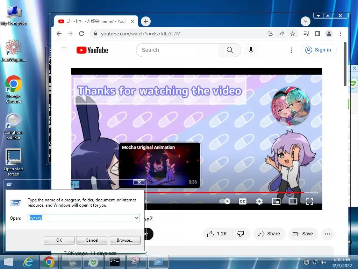This screenshot has width=358, height=269.
Task: Open Mocha Original Animation suggested video
Action: coord(160,165)
